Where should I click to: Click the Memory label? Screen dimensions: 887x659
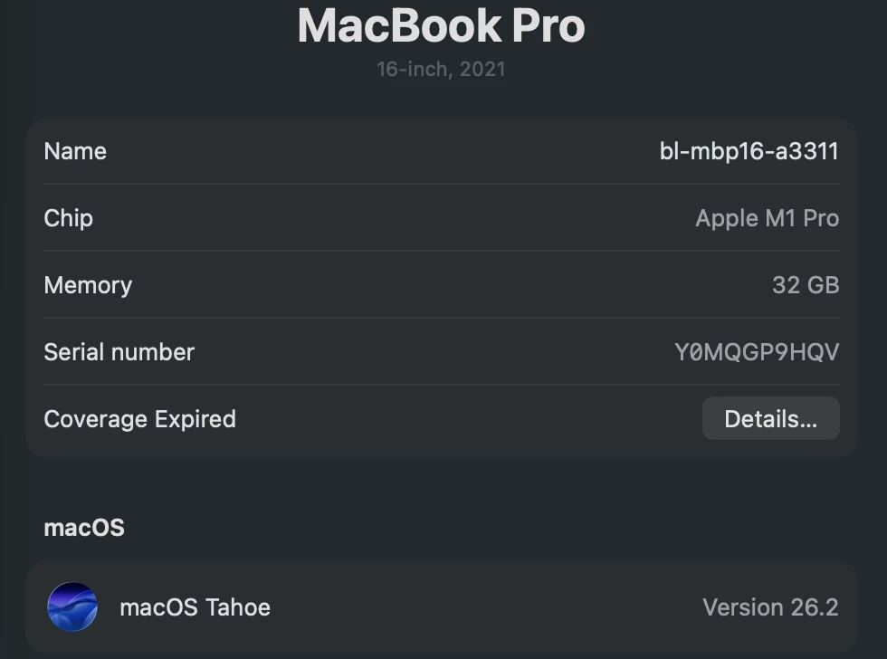click(88, 285)
